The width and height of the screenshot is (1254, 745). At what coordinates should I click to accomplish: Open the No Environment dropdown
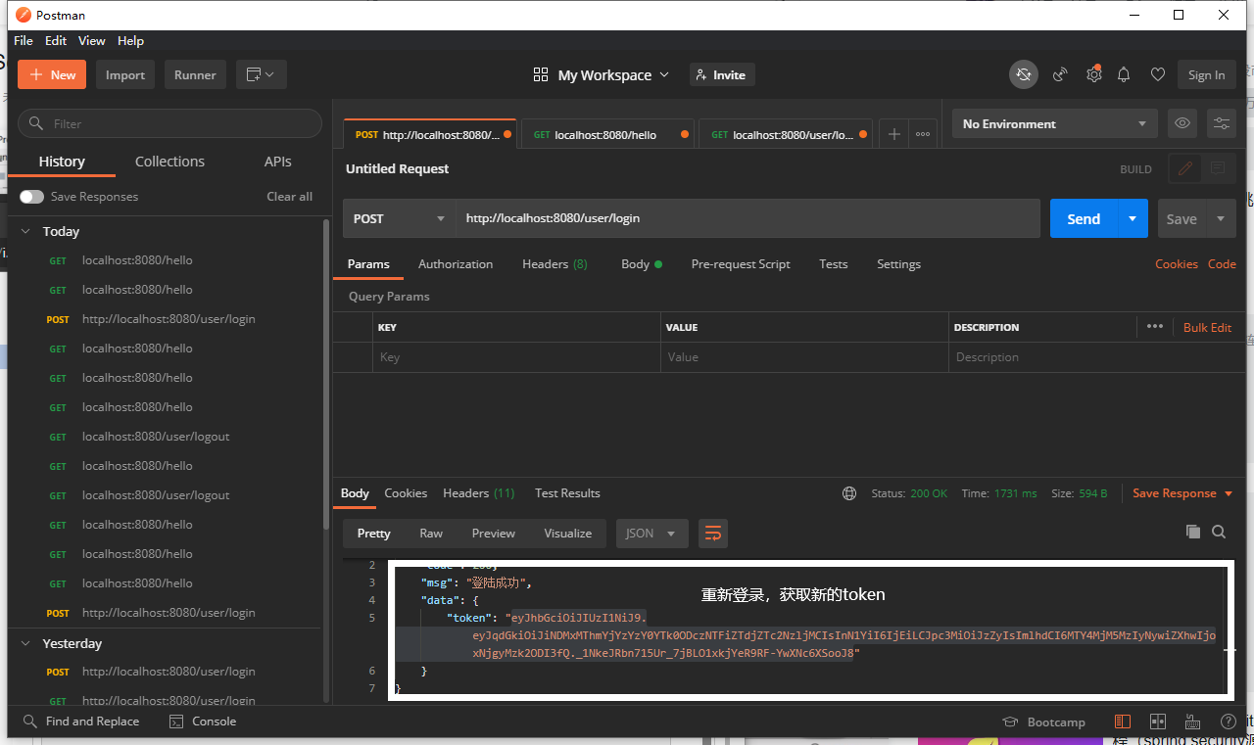[x=1054, y=123]
